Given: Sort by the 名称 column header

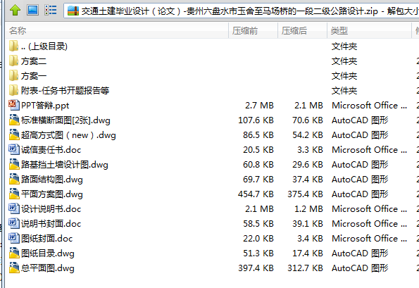Looking at the screenshot, I should click(117, 30).
